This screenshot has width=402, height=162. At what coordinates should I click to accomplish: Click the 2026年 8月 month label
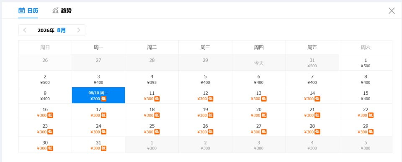pyautogui.click(x=52, y=30)
